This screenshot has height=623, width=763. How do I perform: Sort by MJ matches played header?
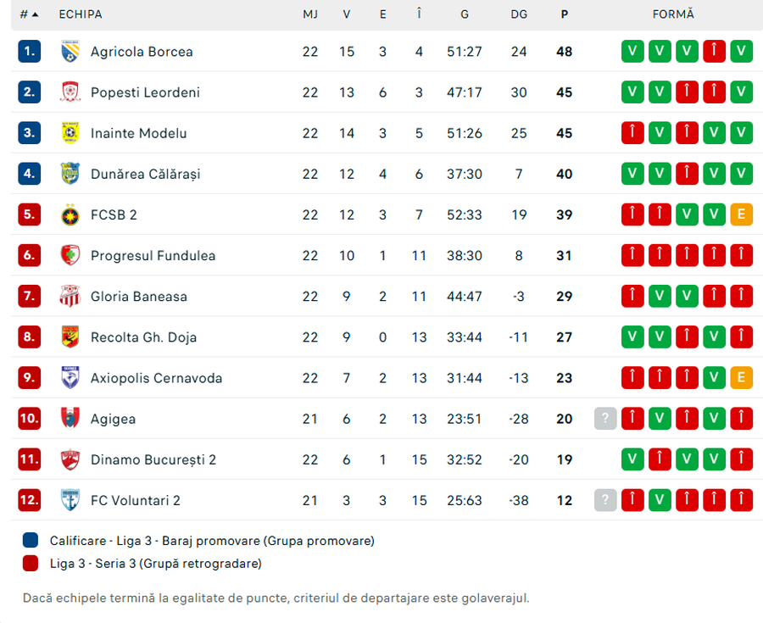click(x=310, y=14)
